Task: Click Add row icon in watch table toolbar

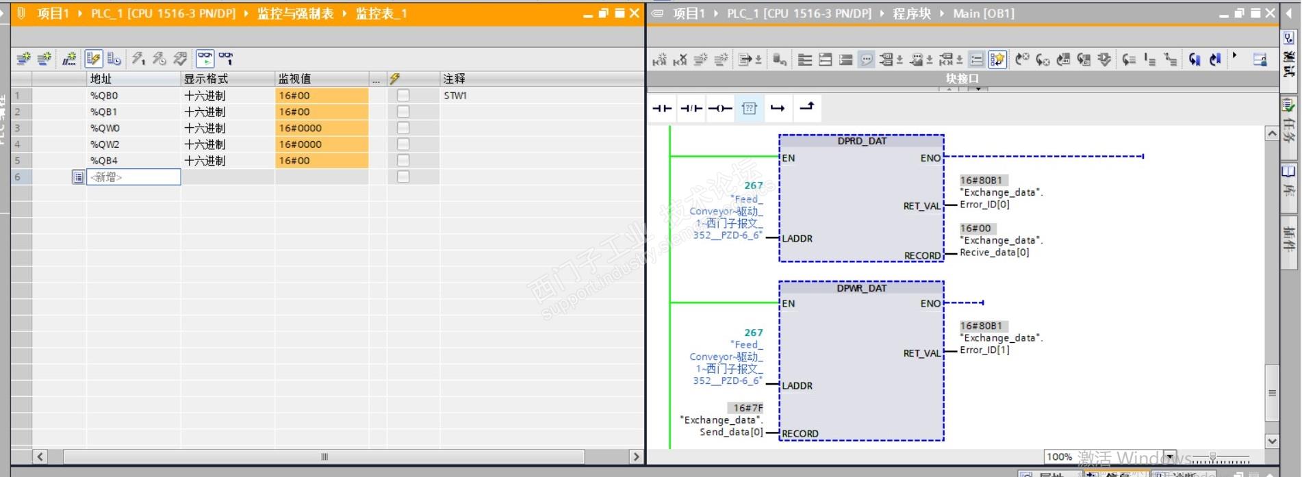Action: 44,59
